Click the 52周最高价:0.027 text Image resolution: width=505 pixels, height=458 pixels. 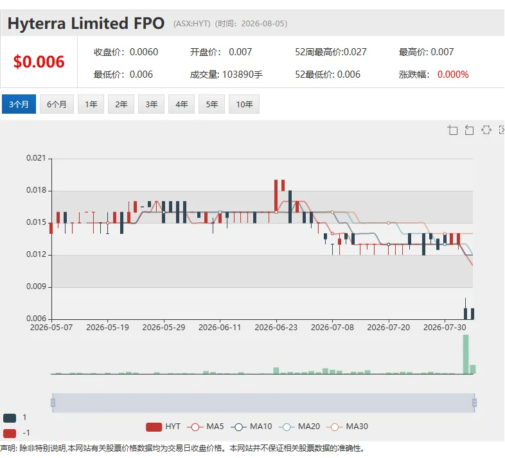point(331,52)
